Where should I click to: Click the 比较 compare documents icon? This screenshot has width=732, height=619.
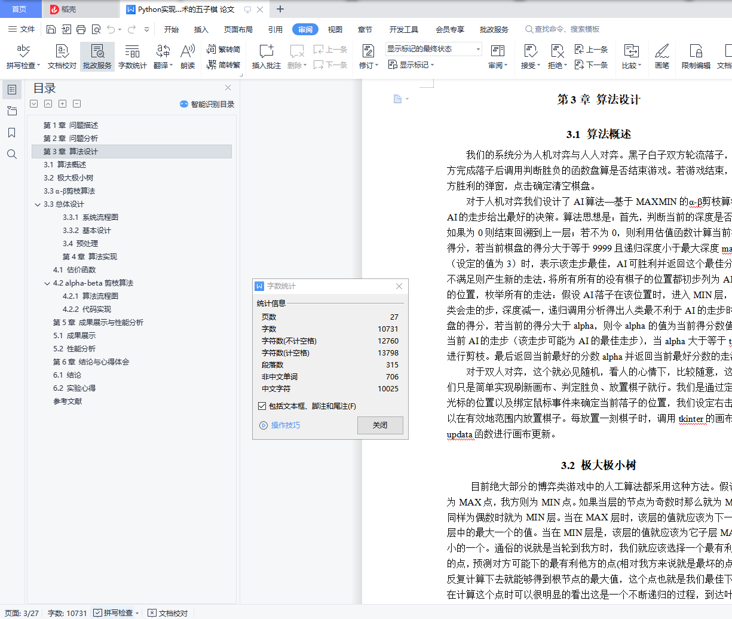631,51
